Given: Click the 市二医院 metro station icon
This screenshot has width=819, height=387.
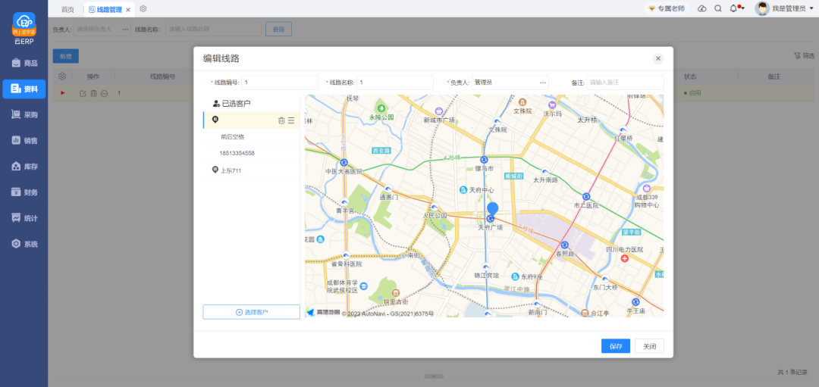Looking at the screenshot, I should click(586, 197).
